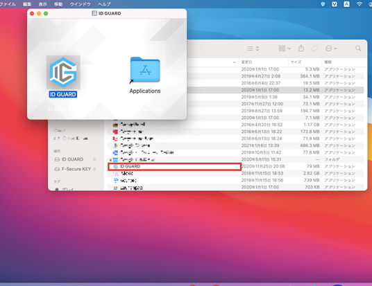Viewport: 372px width, 286px height.
Task: Open the 移動 menu
Action: click(58, 4)
